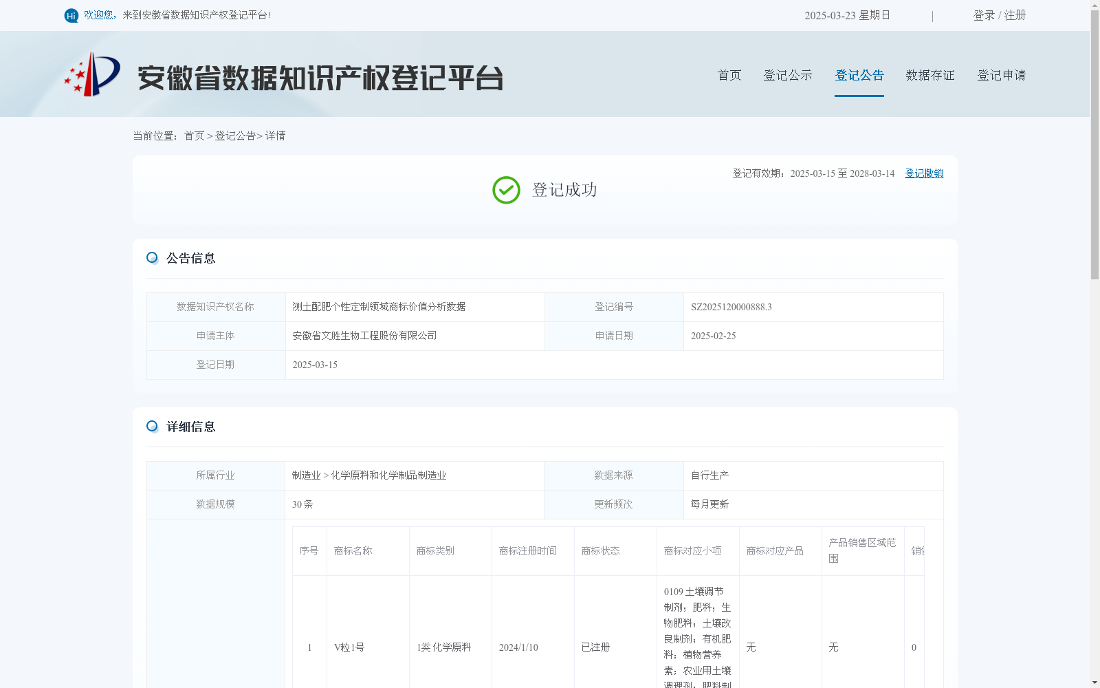Click the 登记成功 status text

click(x=564, y=190)
